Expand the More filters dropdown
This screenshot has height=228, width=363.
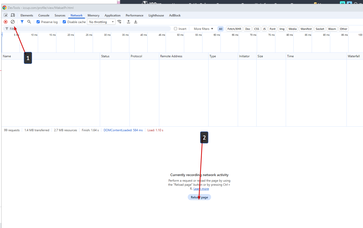(203, 29)
